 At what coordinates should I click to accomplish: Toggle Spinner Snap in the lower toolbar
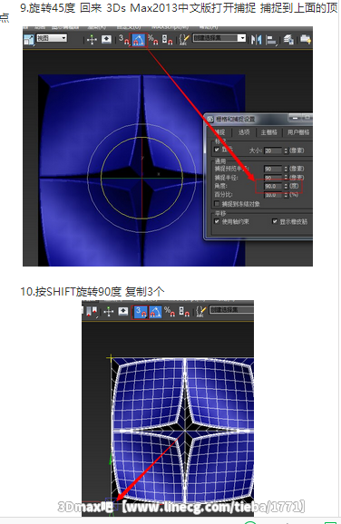click(x=184, y=312)
